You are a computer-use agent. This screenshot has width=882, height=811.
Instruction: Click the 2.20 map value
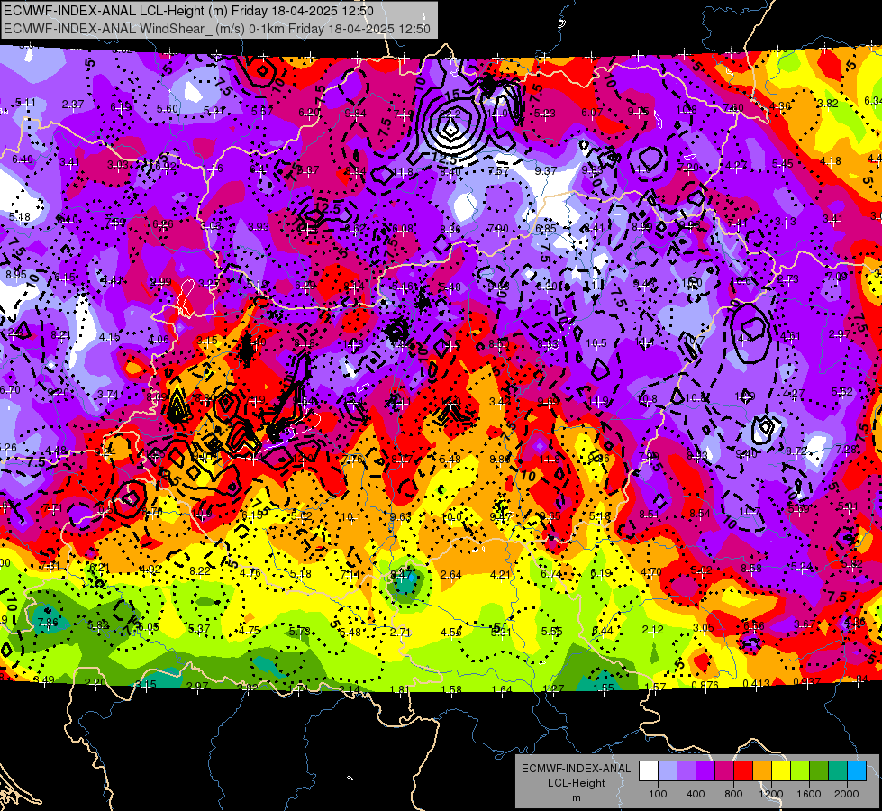coord(95,683)
